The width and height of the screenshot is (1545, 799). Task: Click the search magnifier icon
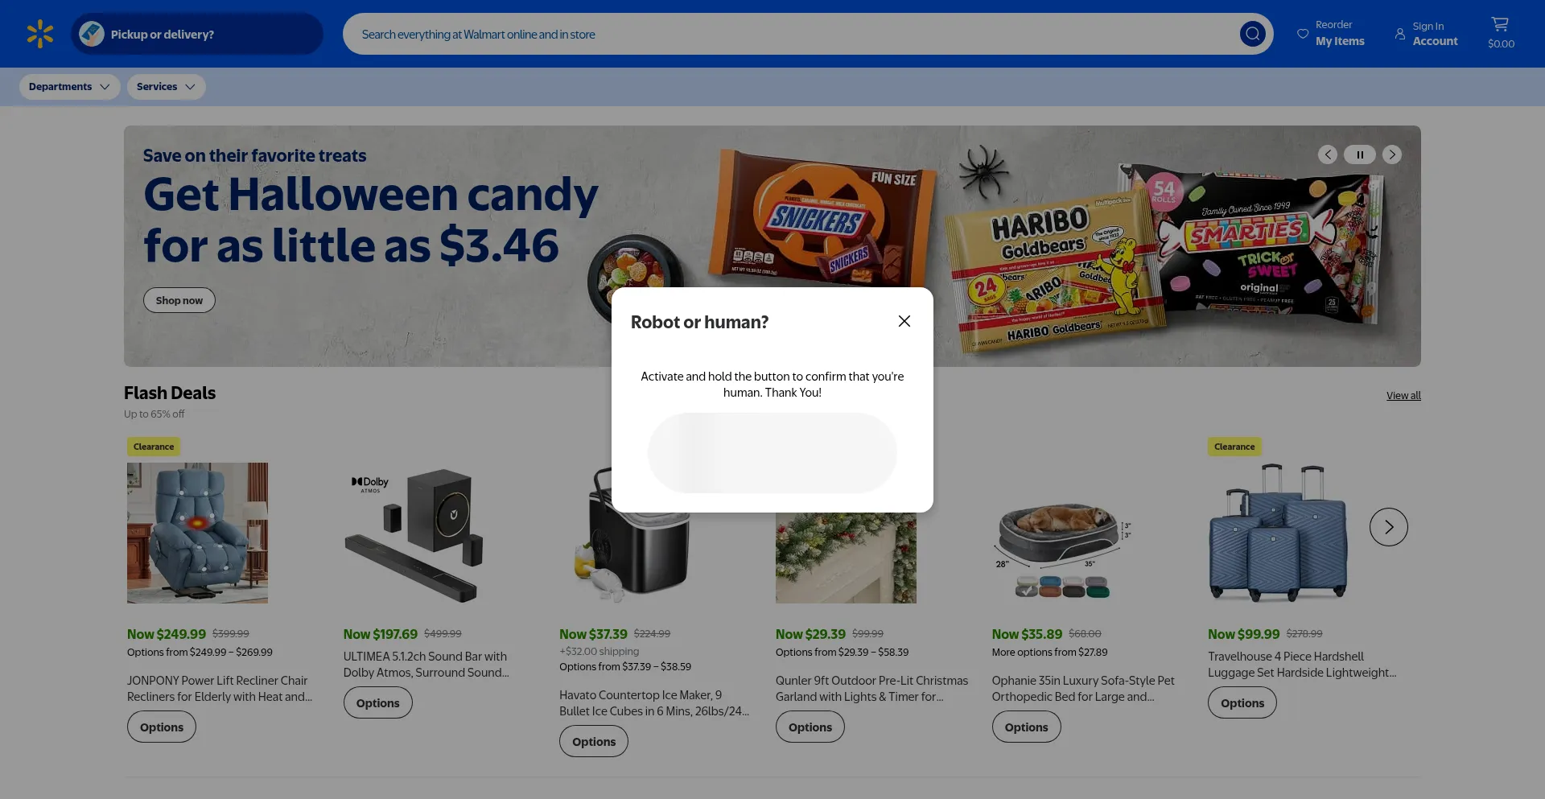[x=1252, y=34]
